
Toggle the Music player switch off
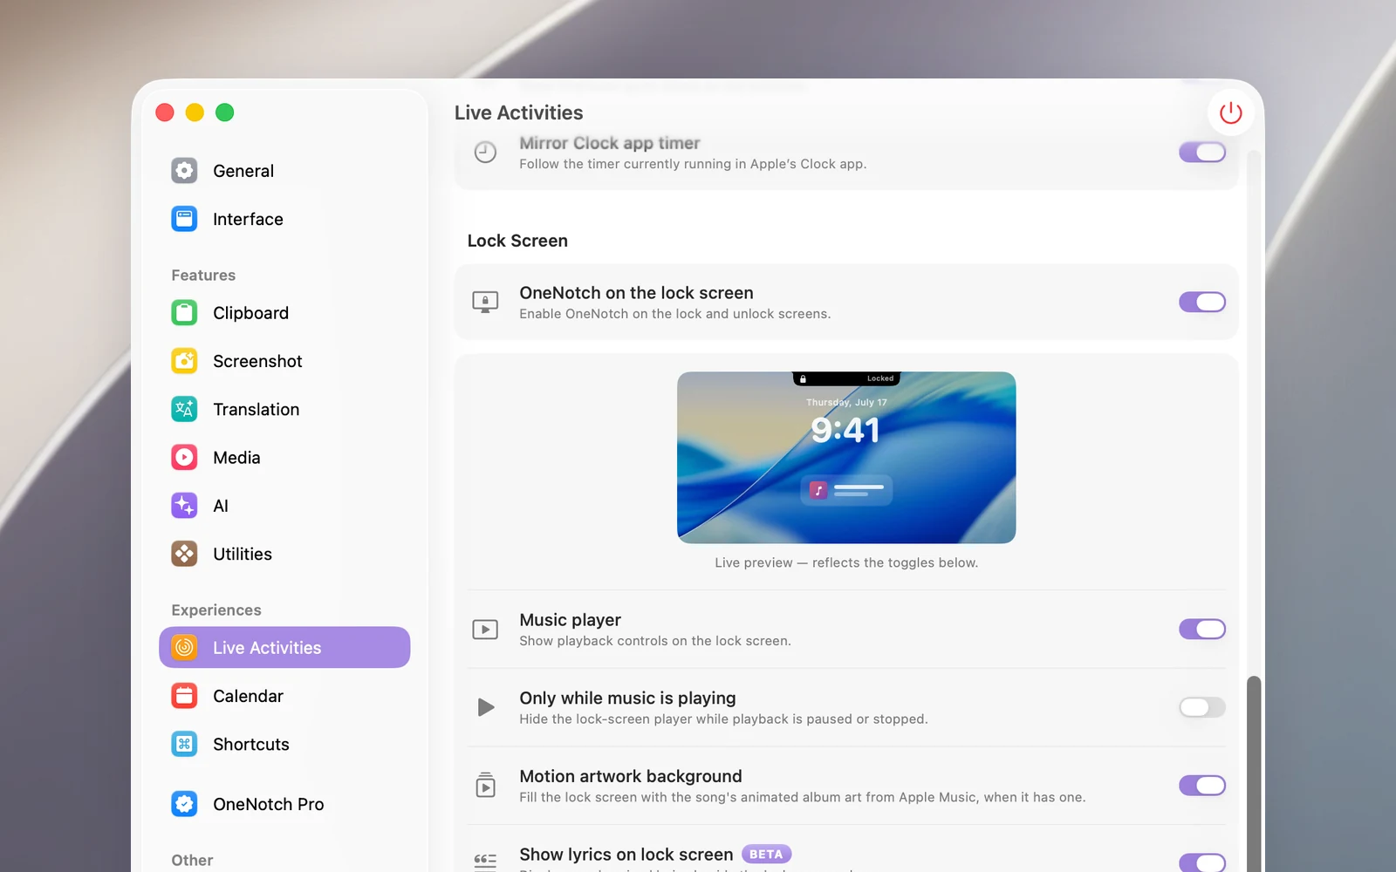[1202, 629]
